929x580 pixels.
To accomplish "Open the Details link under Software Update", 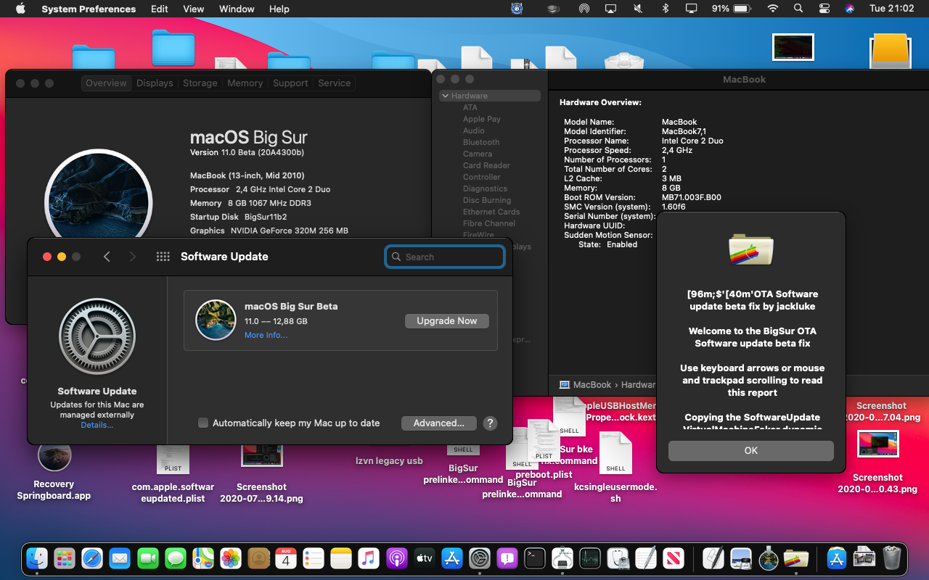I will click(x=97, y=426).
